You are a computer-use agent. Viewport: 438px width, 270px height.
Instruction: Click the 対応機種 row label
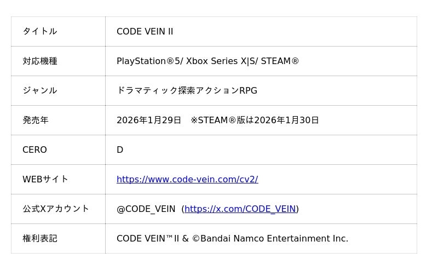point(40,61)
